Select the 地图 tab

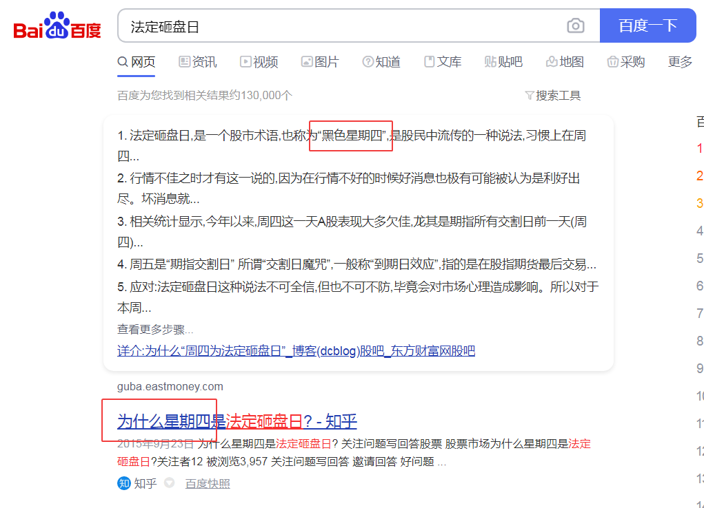coord(565,61)
